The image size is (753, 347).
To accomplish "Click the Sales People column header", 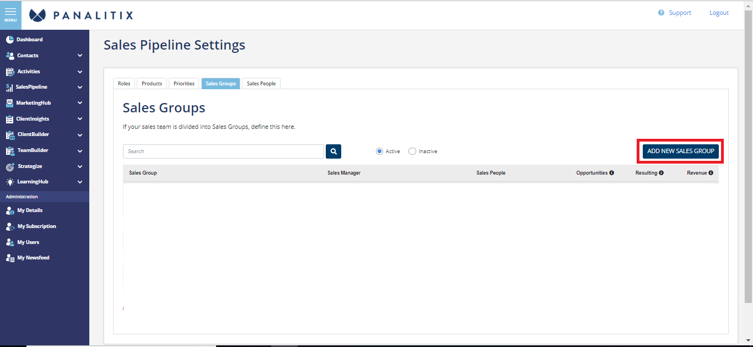I will click(x=491, y=173).
